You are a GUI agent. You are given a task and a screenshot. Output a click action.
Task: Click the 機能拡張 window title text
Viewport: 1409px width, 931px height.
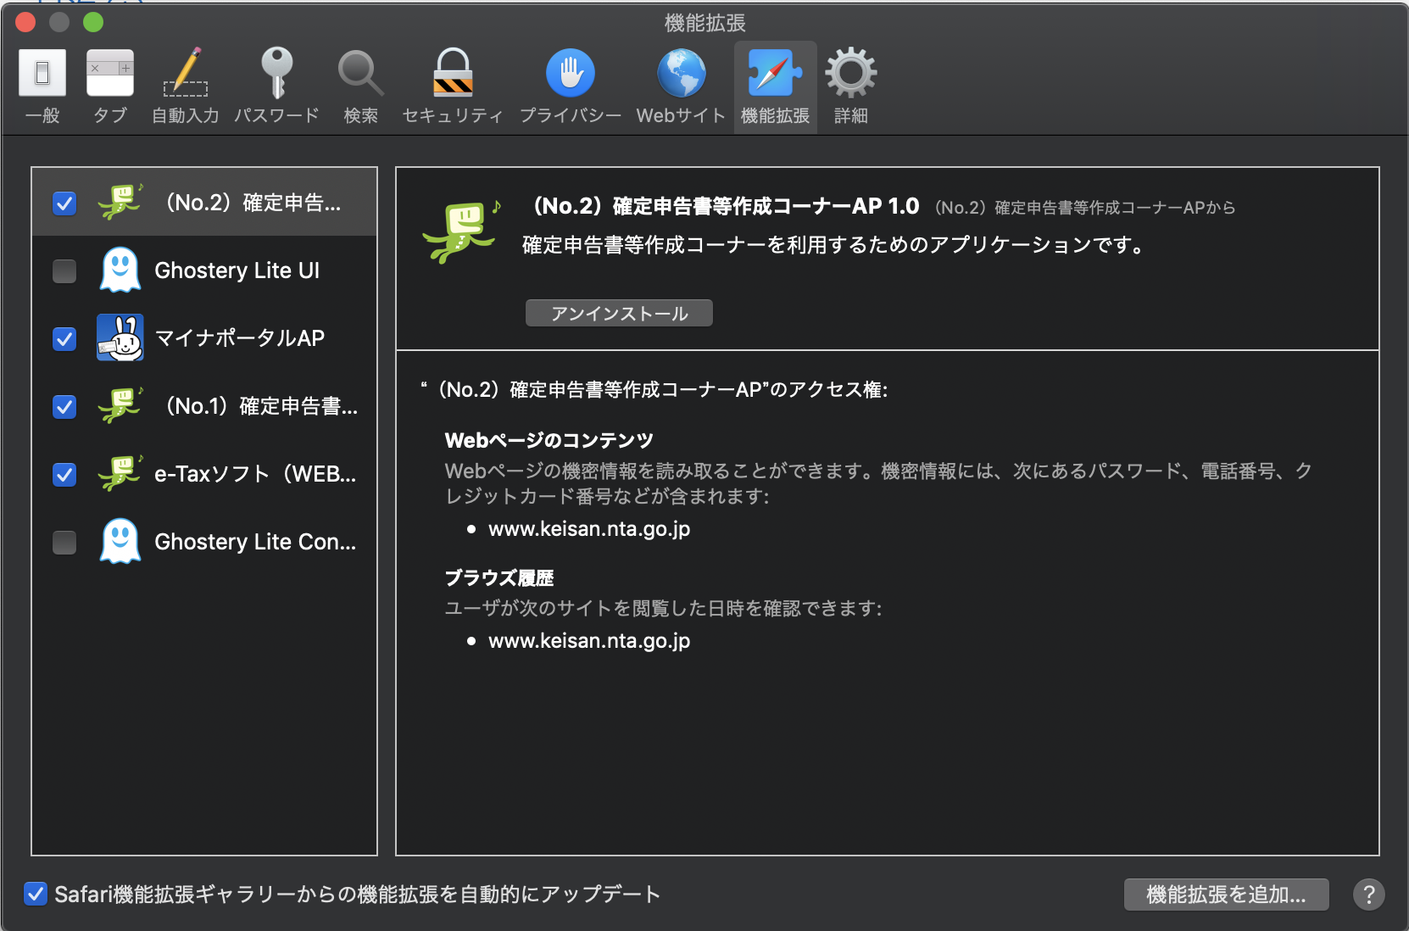point(705,23)
